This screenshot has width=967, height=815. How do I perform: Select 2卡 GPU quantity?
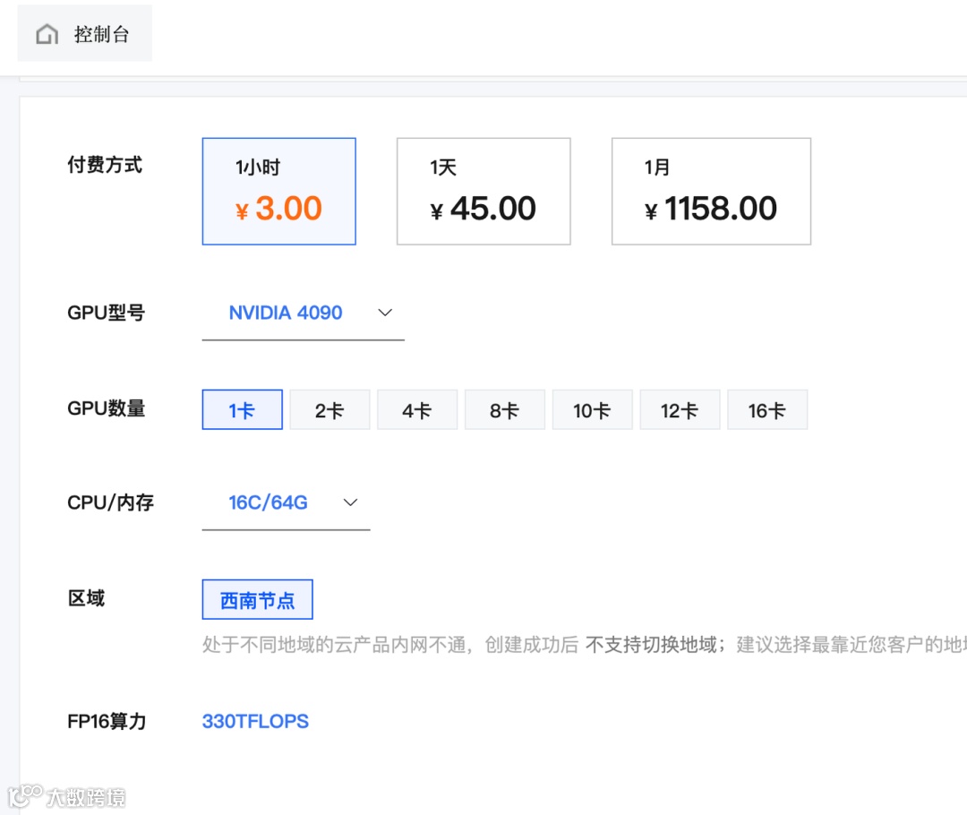329,410
